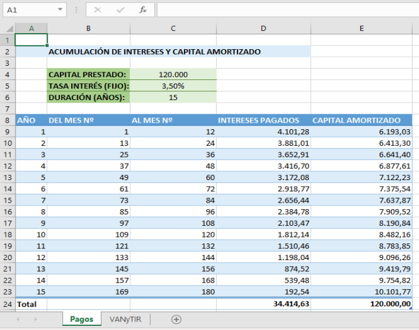Click the 'DEL MES Nº' table header
The width and height of the screenshot is (419, 330).
pyautogui.click(x=88, y=120)
